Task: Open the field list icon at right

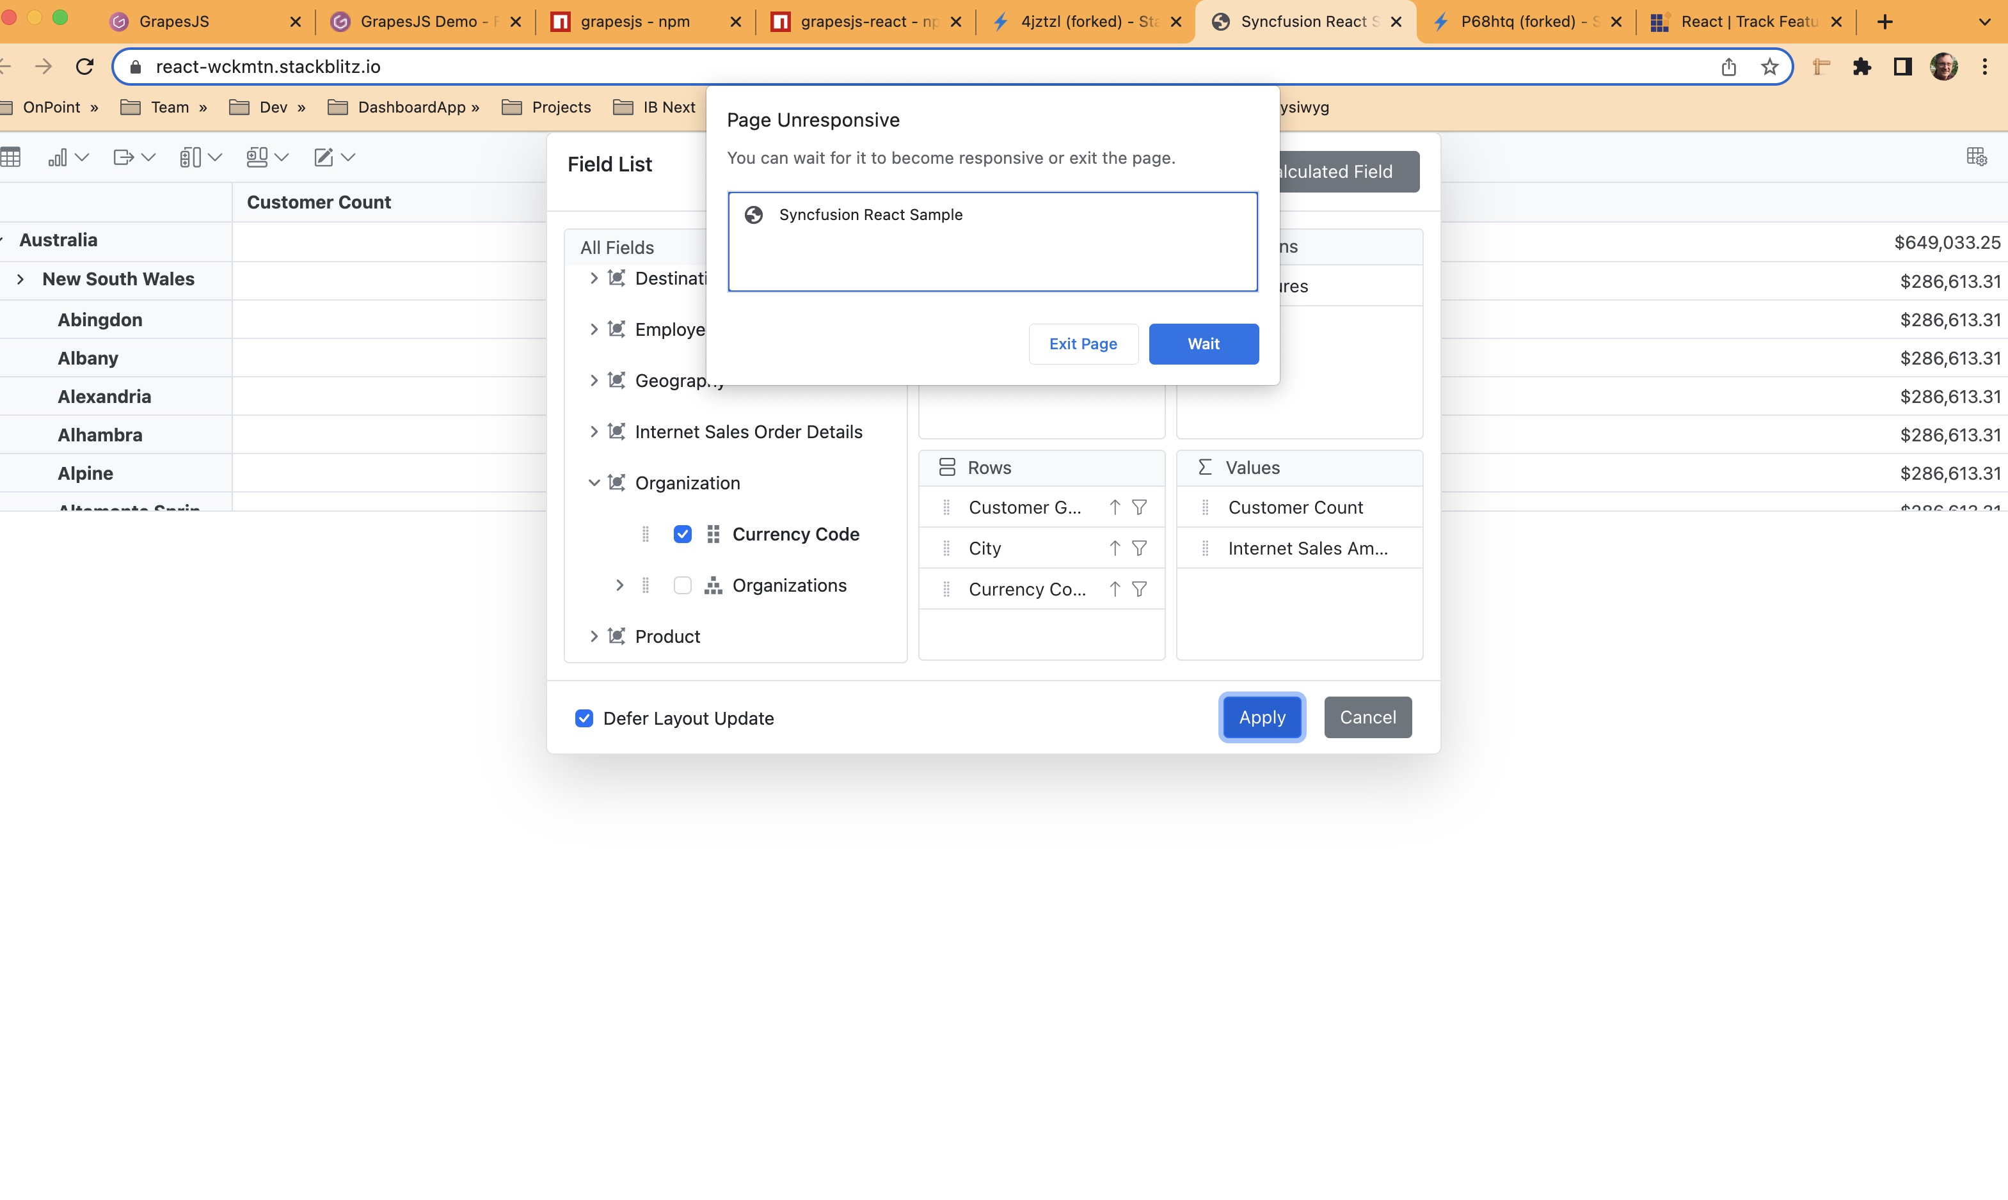Action: click(x=1975, y=157)
